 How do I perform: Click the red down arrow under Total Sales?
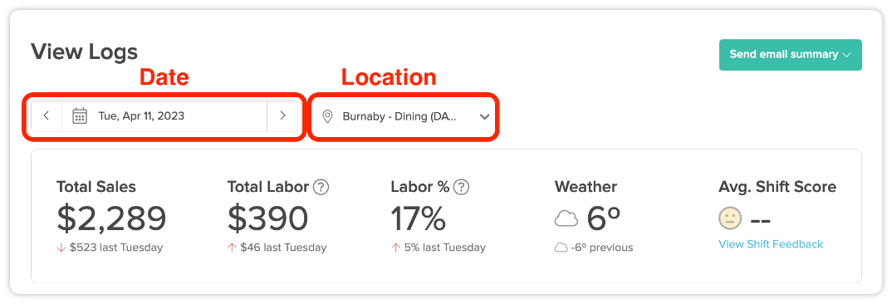click(61, 248)
